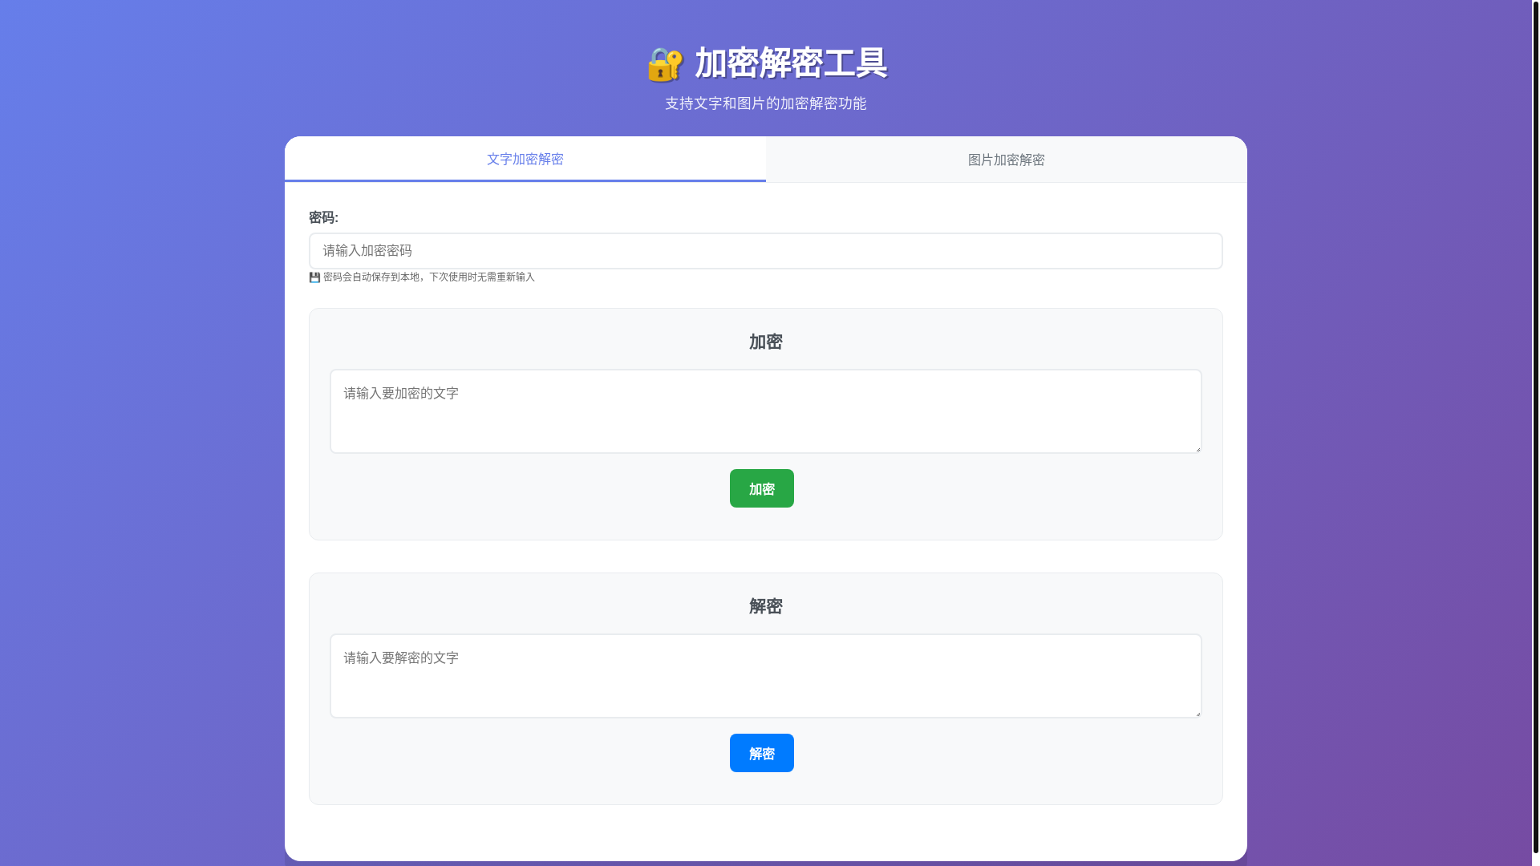Click the subtitle 支持文字和图片的加密解密功能
Image resolution: width=1540 pixels, height=866 pixels.
pos(766,103)
